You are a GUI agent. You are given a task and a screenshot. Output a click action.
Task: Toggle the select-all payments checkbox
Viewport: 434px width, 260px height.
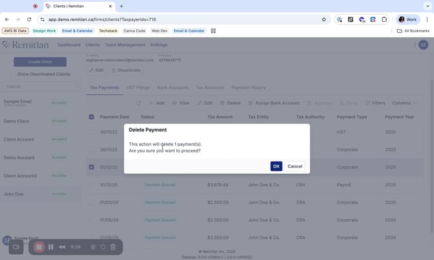(x=91, y=117)
